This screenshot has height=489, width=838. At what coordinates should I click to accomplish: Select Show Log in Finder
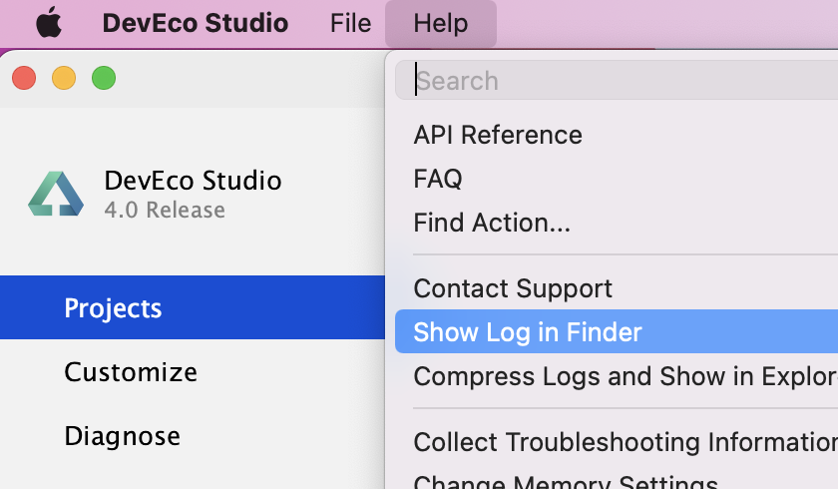coord(617,331)
